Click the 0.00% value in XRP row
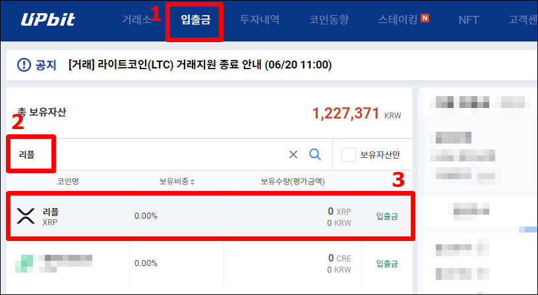538x295 pixels. tap(146, 216)
